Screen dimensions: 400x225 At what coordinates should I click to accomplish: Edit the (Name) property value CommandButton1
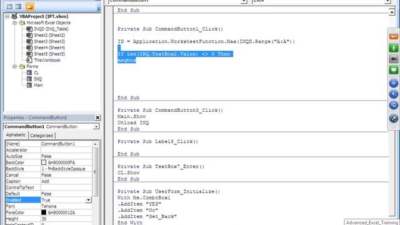(x=66, y=144)
